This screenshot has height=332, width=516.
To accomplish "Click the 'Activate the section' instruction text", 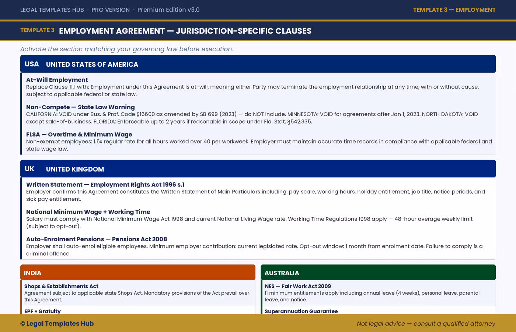I will (x=126, y=49).
